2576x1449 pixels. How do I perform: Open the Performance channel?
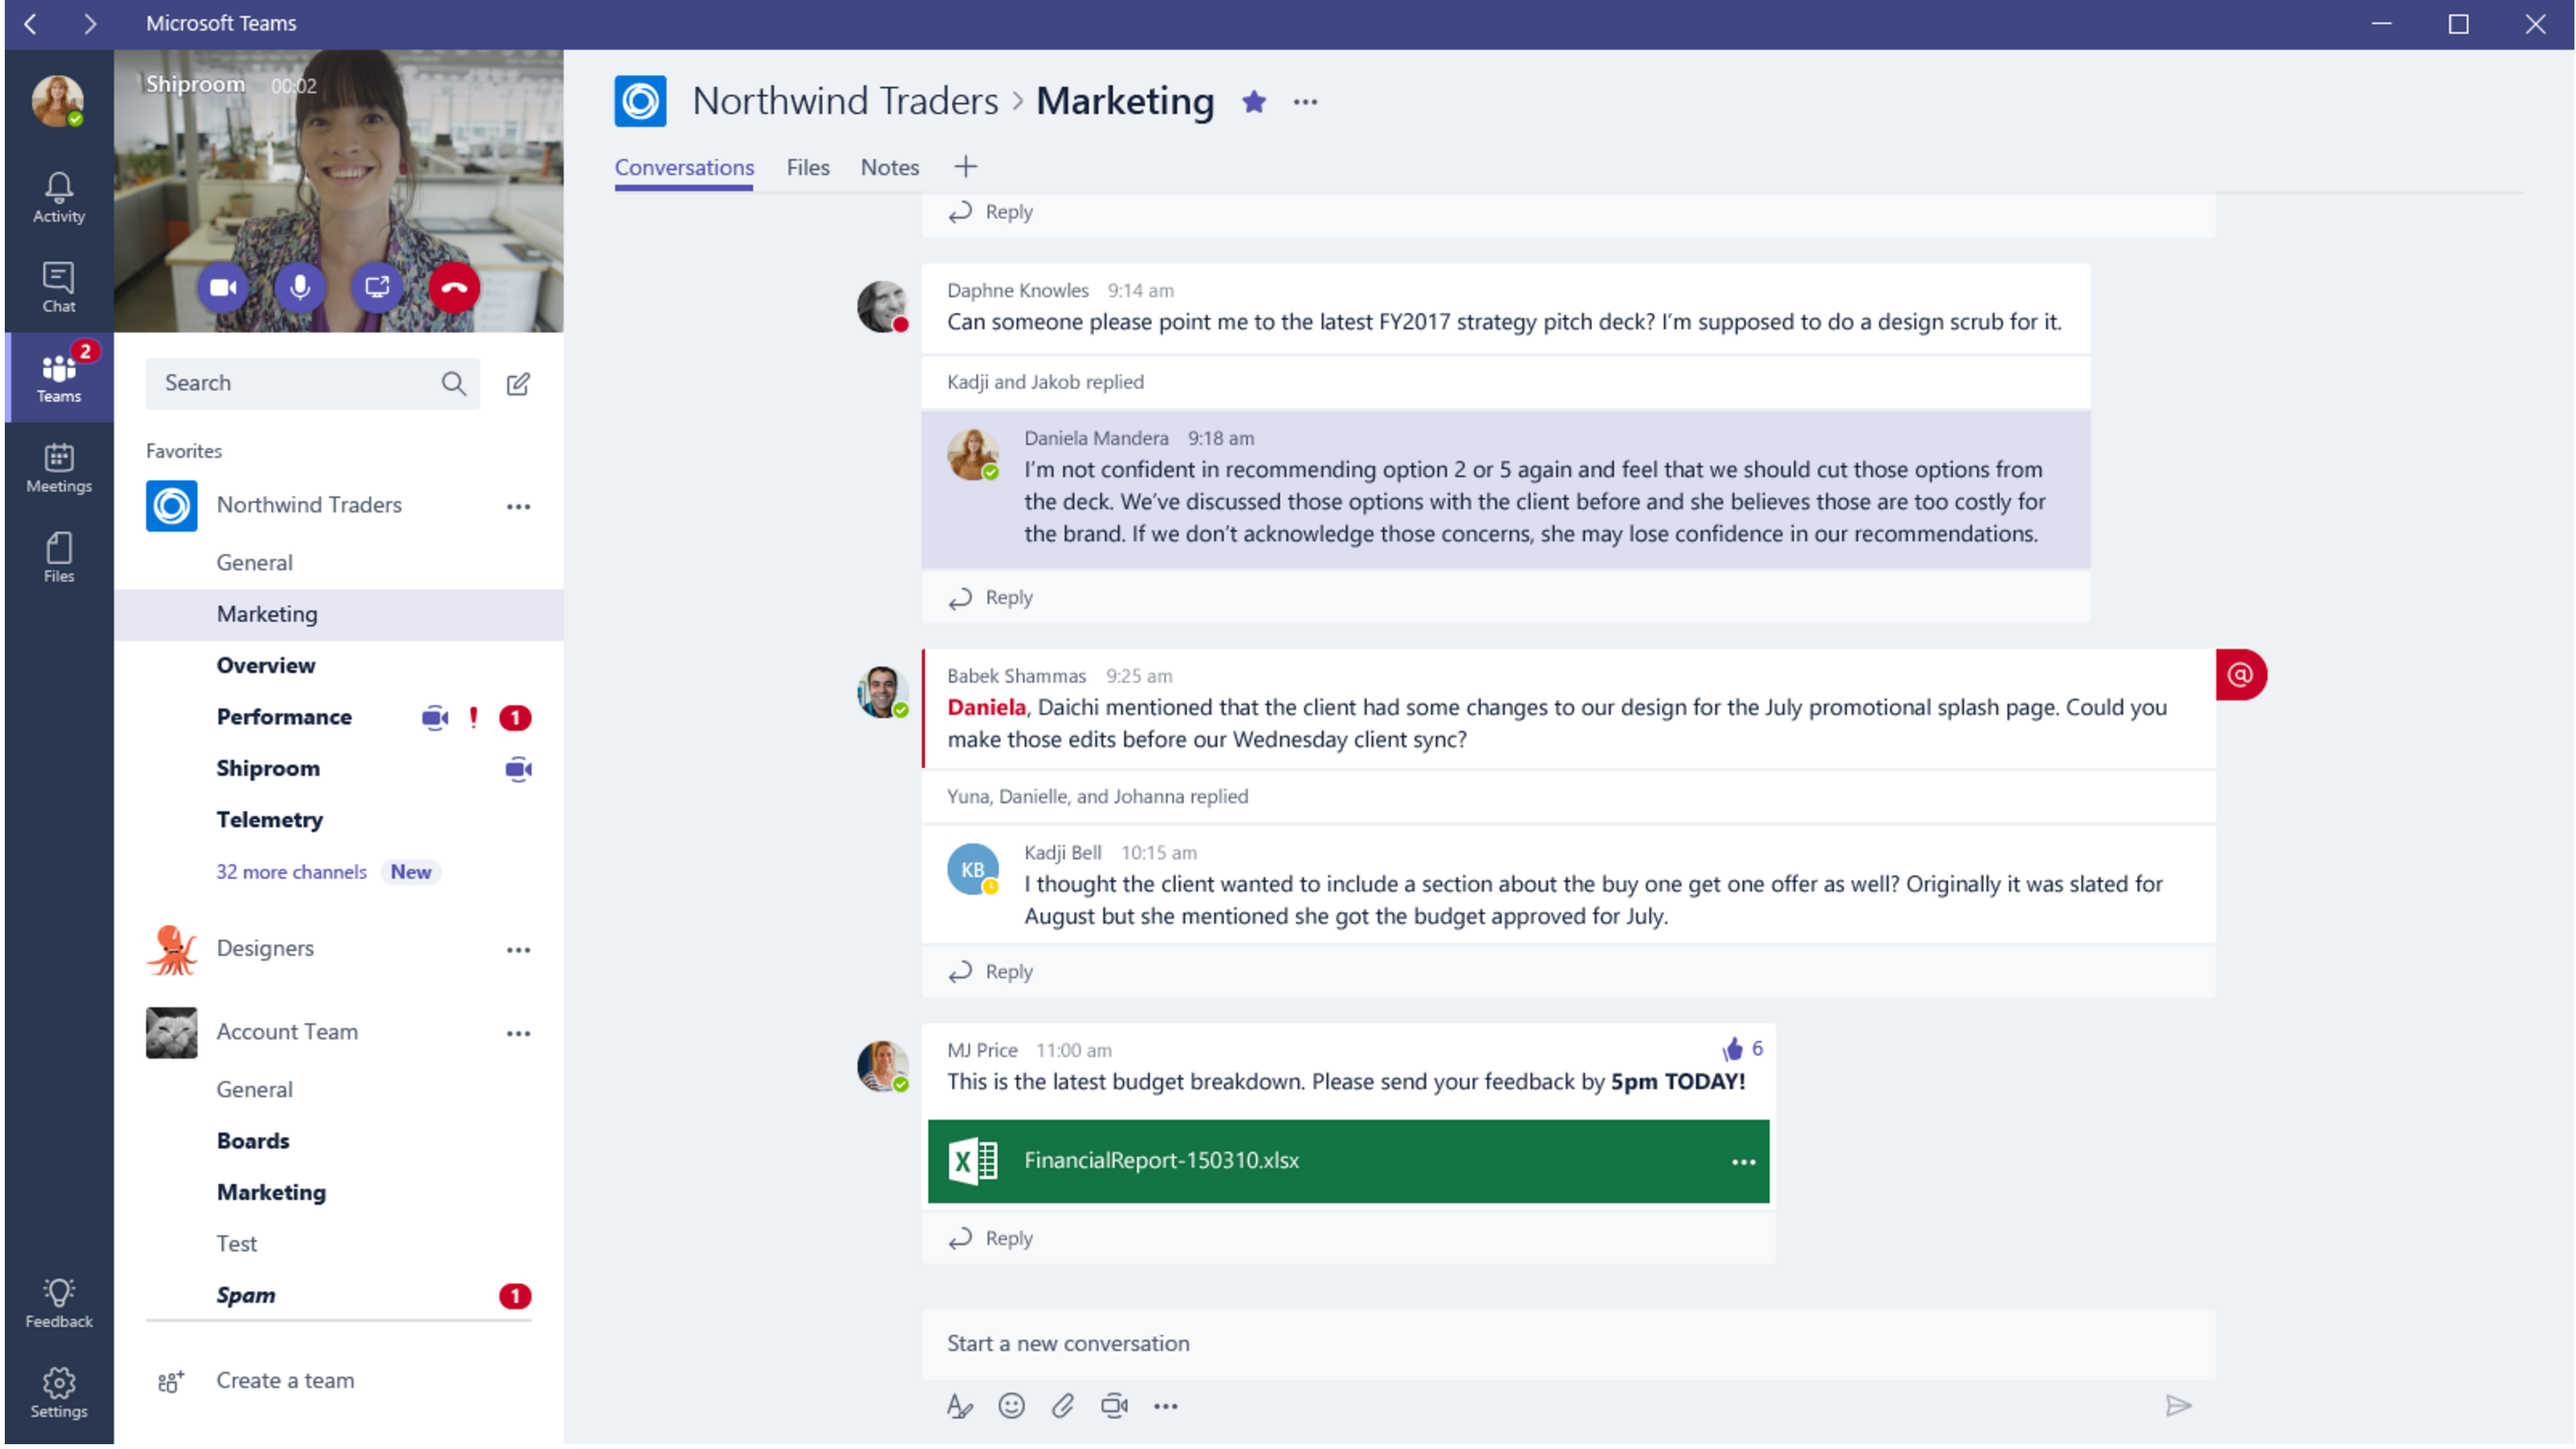point(284,717)
